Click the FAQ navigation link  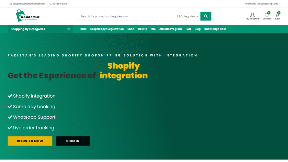tap(188, 29)
